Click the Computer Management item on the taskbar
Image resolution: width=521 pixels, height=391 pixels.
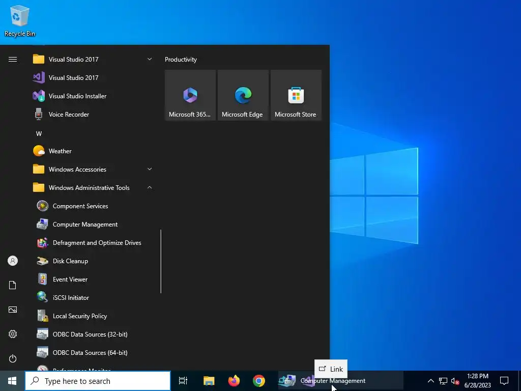(340, 381)
